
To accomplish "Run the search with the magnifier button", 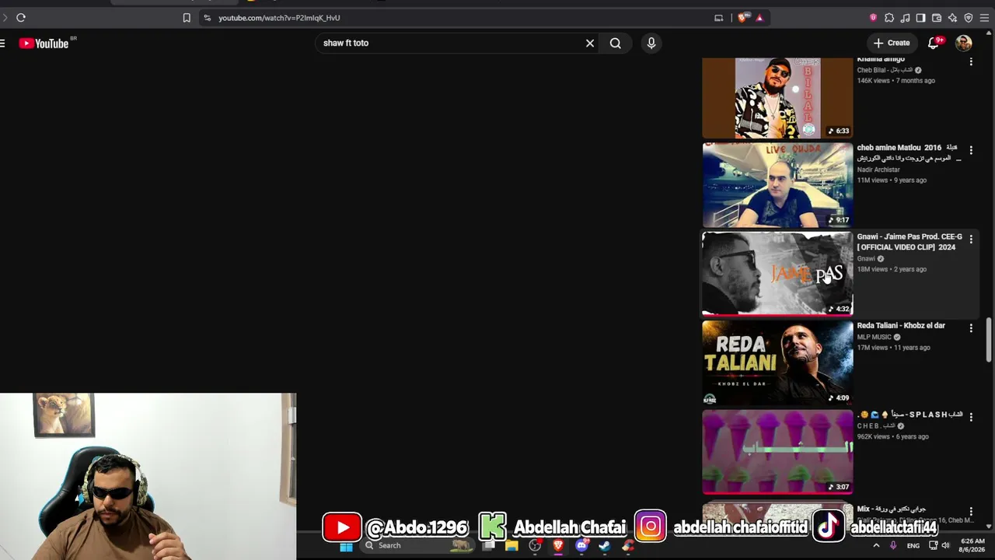I will [x=616, y=44].
